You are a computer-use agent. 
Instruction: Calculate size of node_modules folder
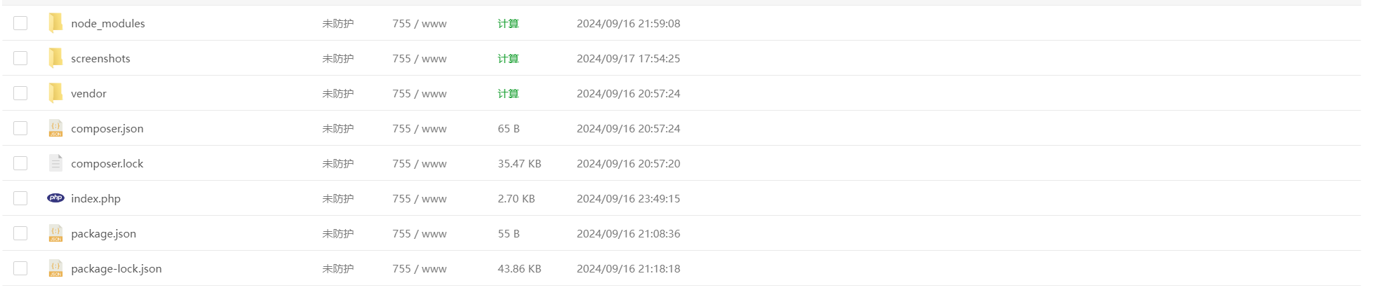(x=508, y=23)
